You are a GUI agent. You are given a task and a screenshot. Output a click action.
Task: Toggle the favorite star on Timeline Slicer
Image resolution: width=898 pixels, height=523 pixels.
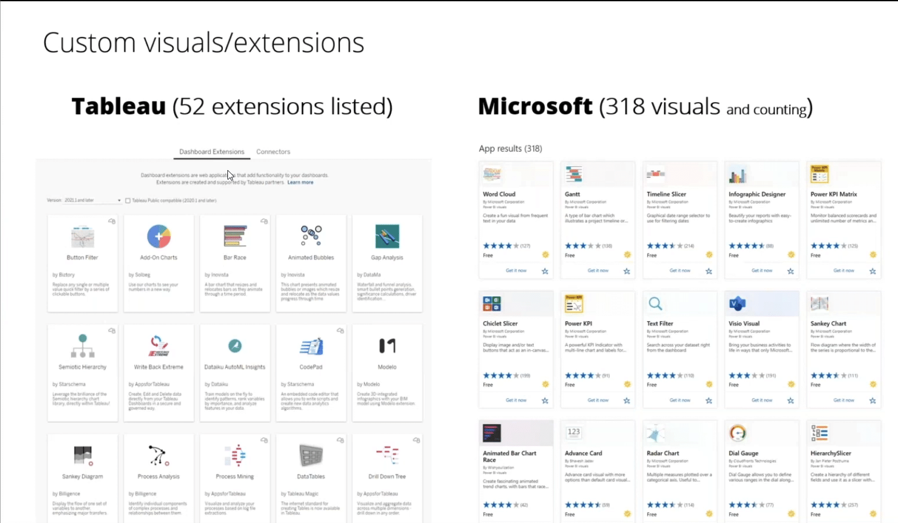[x=708, y=272]
